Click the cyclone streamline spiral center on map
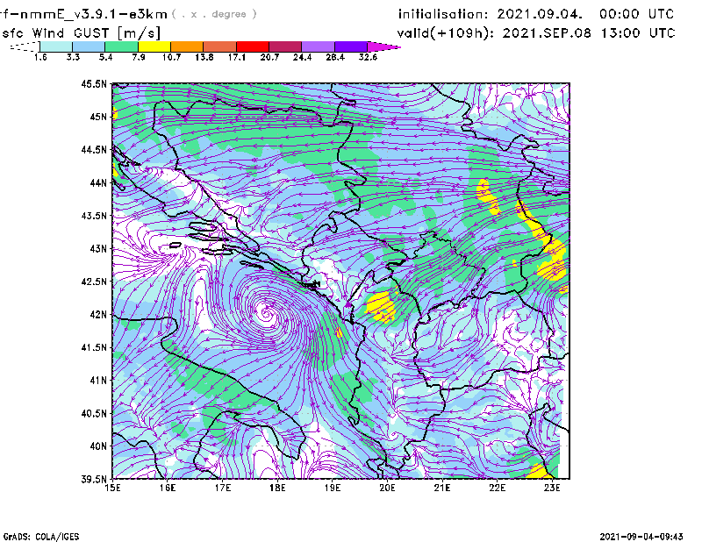The height and width of the screenshot is (542, 702). point(266,314)
